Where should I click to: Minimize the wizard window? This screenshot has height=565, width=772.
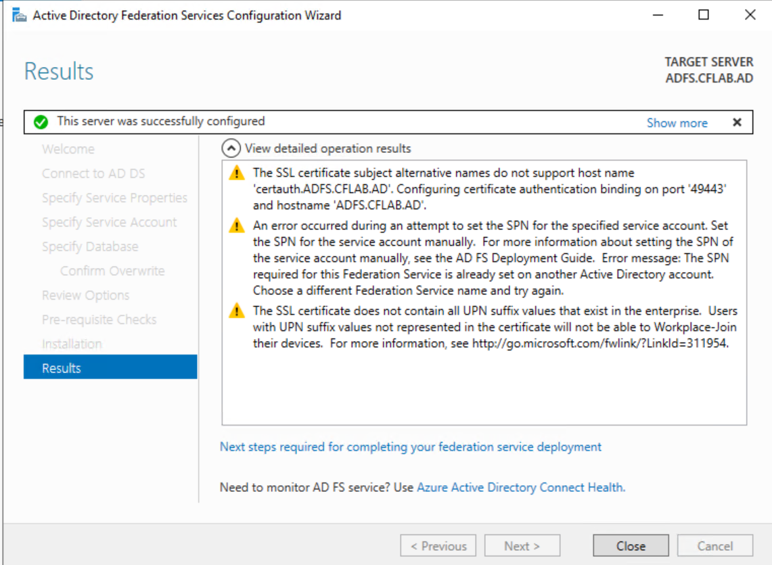point(658,16)
